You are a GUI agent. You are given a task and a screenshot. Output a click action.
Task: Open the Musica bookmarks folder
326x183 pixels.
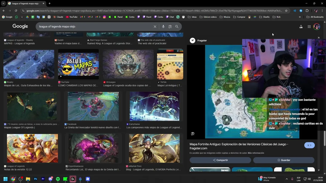point(225,17)
